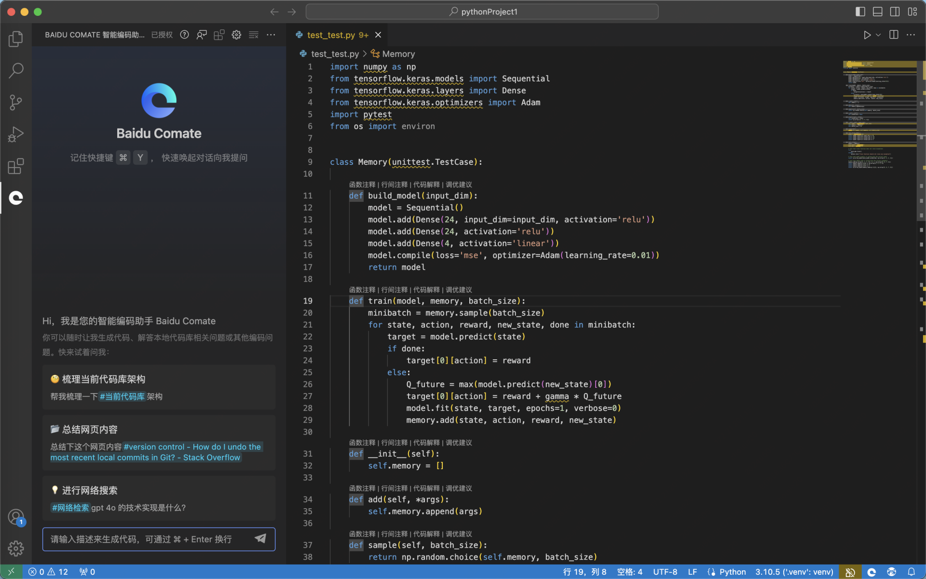
Task: Click Copilot-style face icon in status bar
Action: point(891,572)
